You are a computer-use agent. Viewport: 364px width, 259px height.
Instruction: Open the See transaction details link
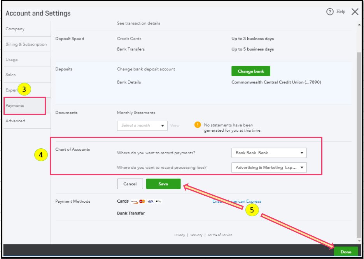point(138,23)
